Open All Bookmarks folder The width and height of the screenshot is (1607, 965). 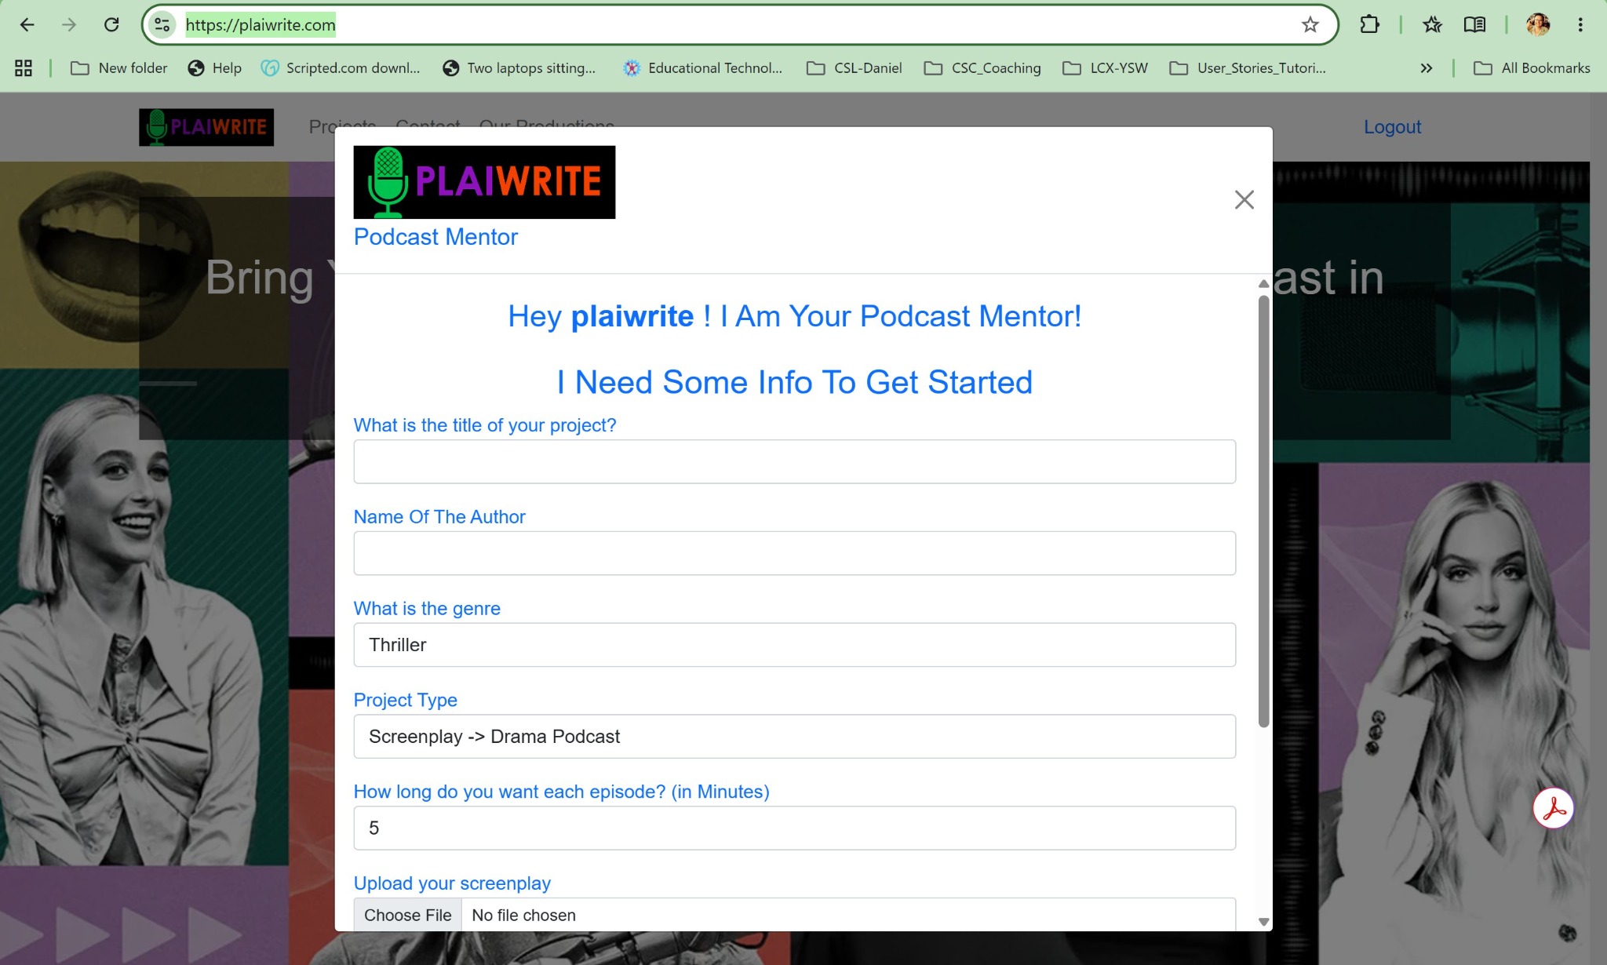coord(1532,68)
